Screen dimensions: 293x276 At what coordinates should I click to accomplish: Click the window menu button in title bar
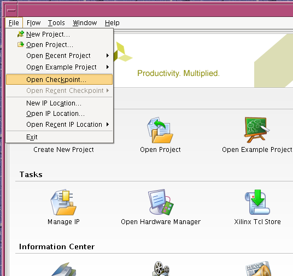pos(11,10)
